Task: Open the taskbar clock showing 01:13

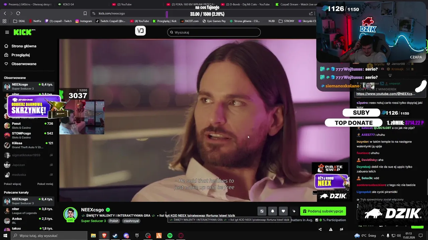Action: tap(409, 236)
